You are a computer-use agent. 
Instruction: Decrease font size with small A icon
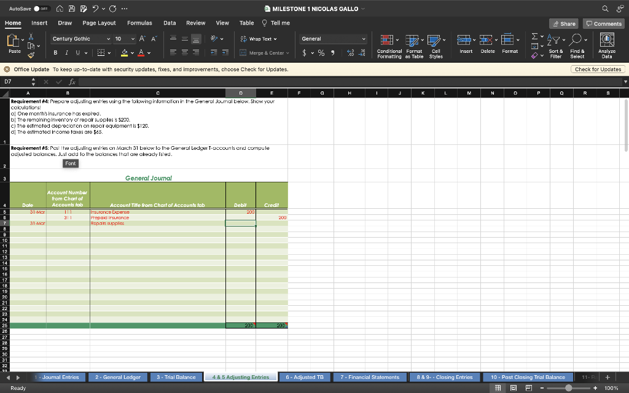point(154,39)
